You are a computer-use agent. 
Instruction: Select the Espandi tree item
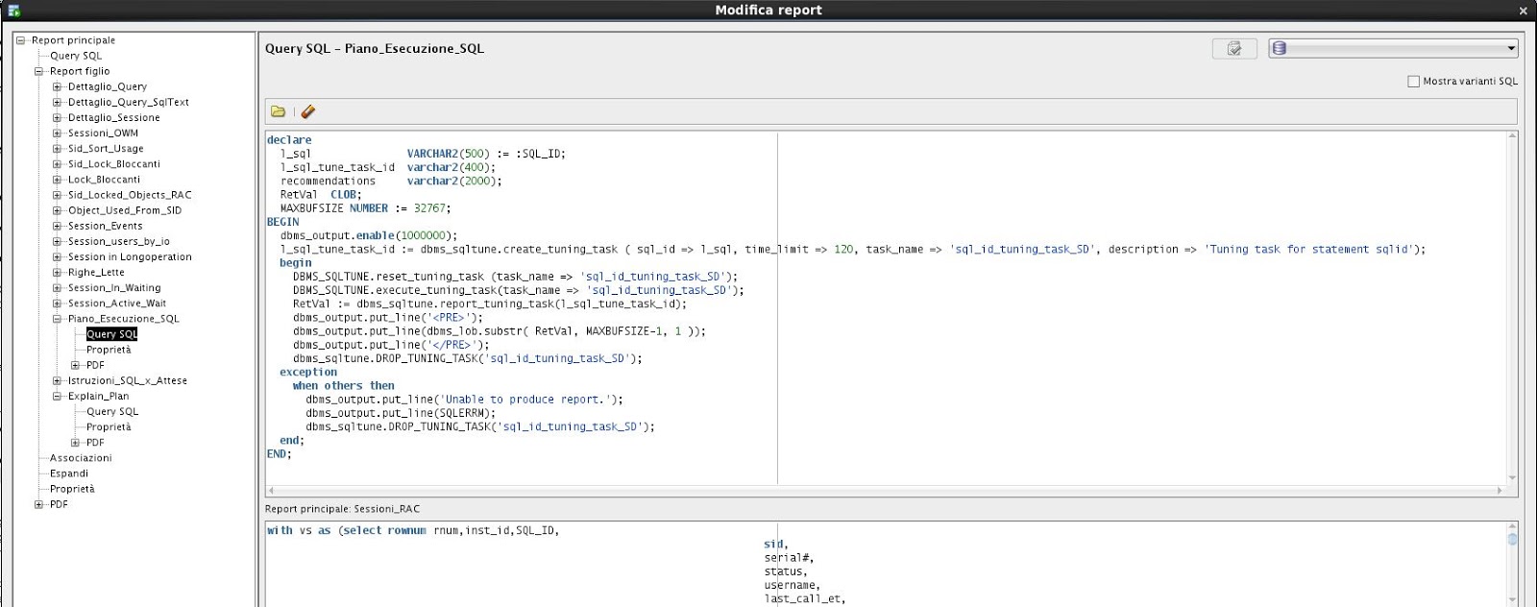tap(69, 473)
